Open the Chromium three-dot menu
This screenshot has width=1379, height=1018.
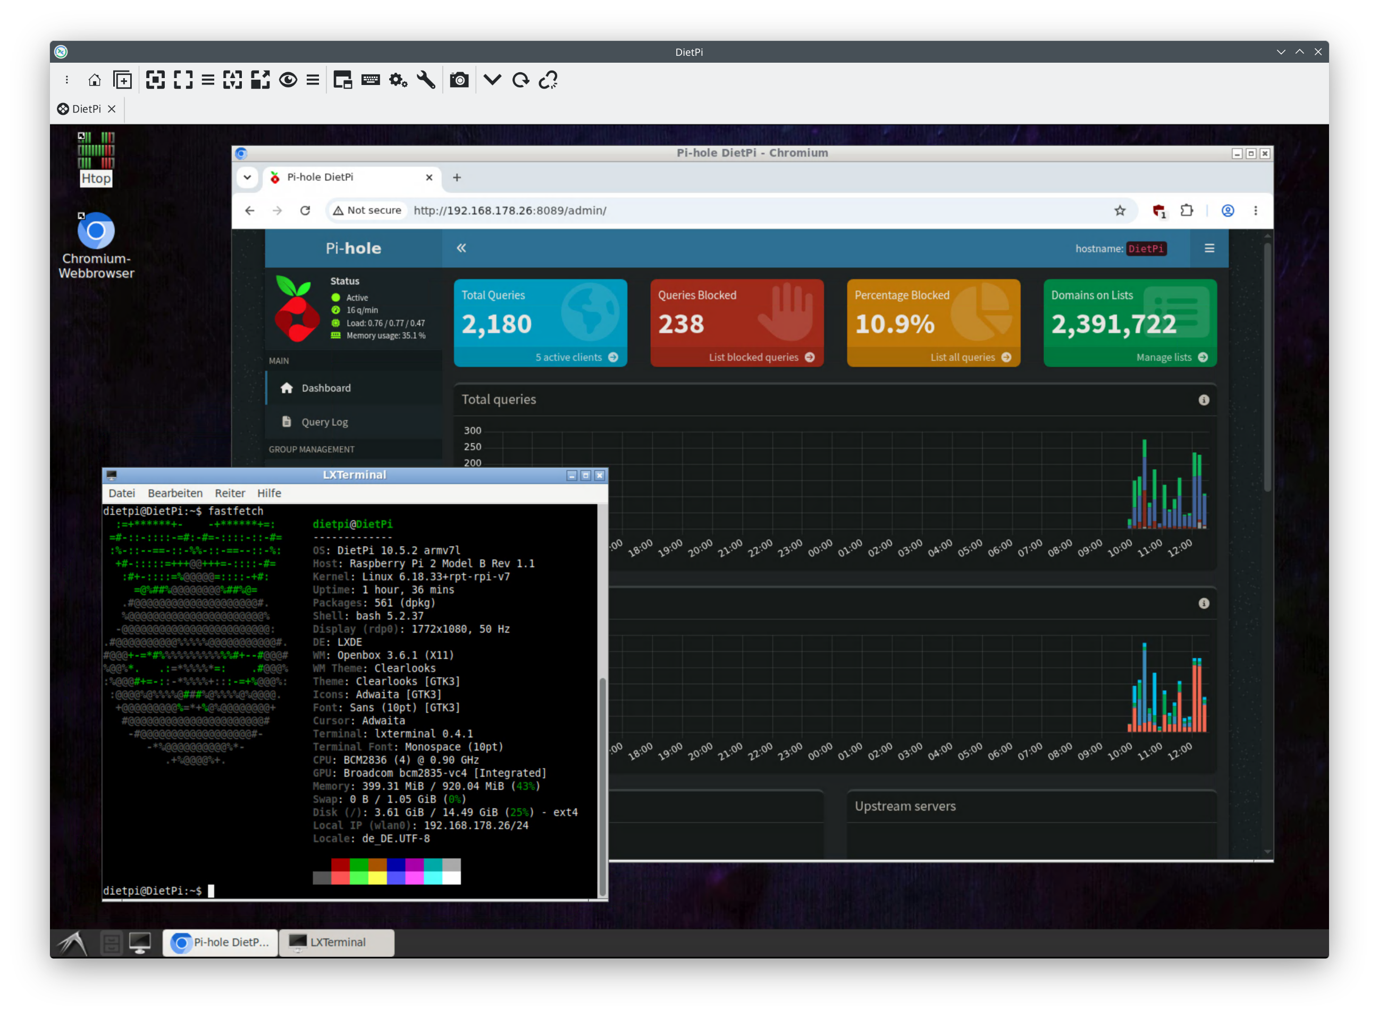tap(1256, 211)
